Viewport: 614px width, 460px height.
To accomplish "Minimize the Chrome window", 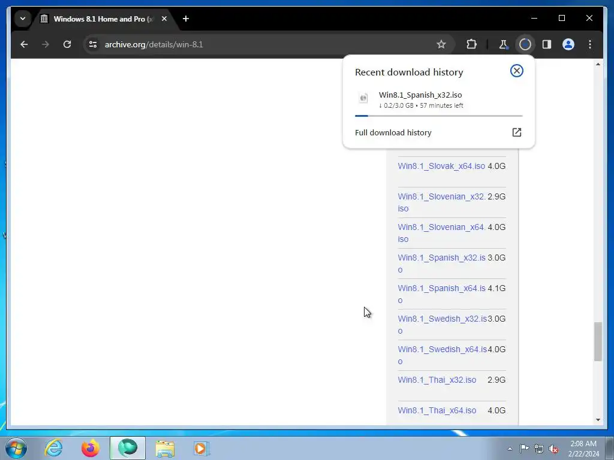I will point(534,18).
